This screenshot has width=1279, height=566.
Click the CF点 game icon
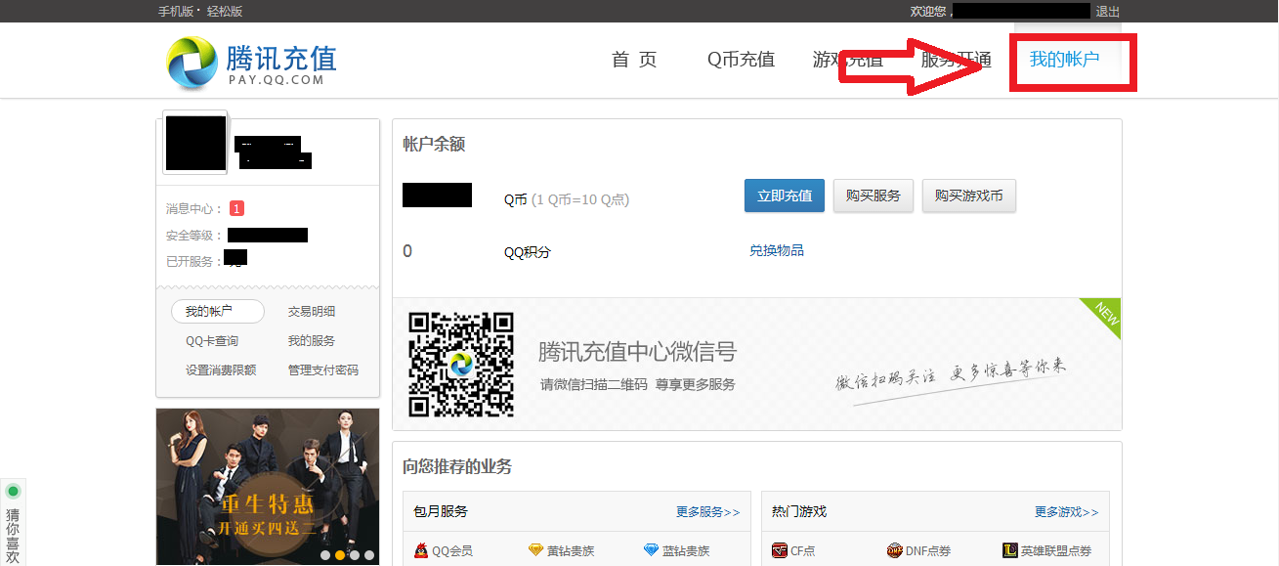tap(780, 551)
